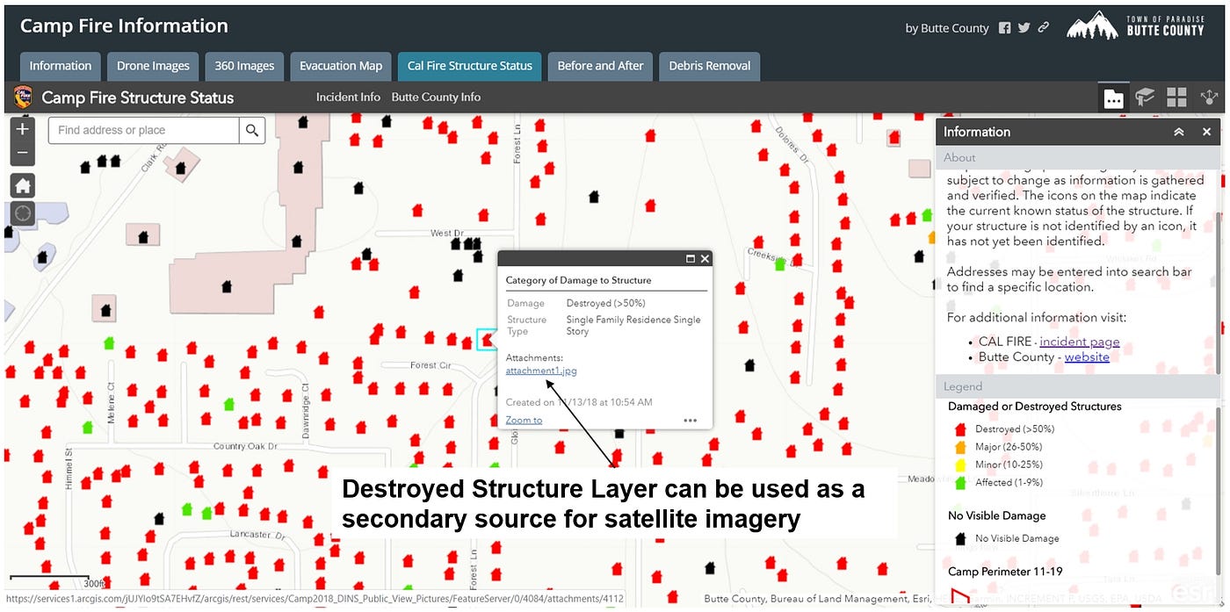Image resolution: width=1230 pixels, height=612 pixels.
Task: Maximize the damage popup window
Action: tap(691, 259)
